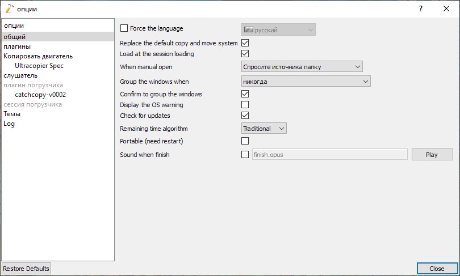Enable the Force the language checkbox
The image size is (460, 276).
(124, 28)
